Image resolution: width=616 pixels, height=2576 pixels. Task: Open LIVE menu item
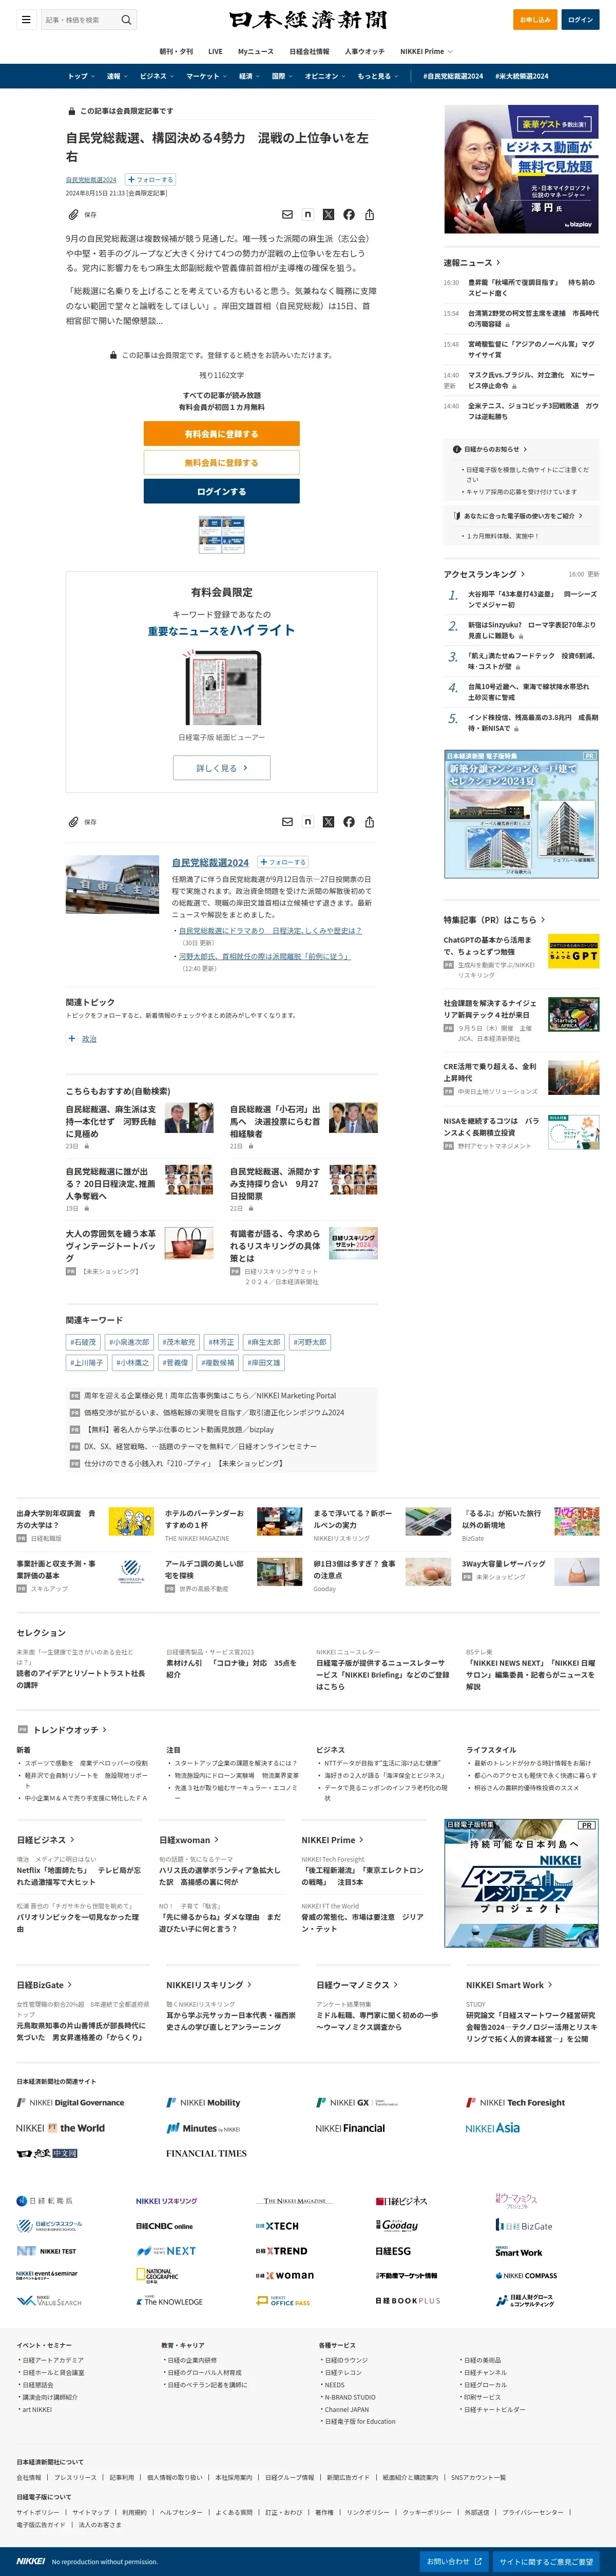(x=215, y=51)
